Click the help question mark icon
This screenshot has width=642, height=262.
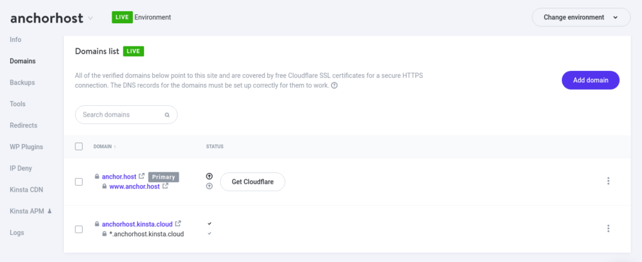tap(334, 86)
